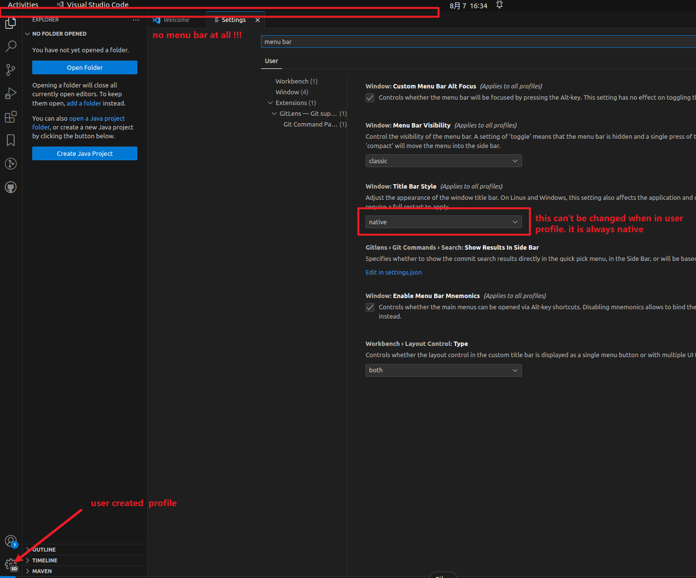Click the Manage gear with SD profile badge

point(11,564)
